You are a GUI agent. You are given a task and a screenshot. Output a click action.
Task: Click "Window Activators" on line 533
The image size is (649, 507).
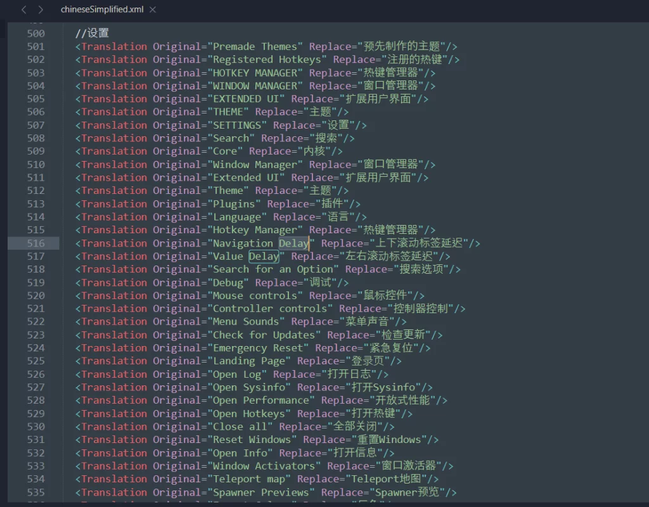pos(264,466)
